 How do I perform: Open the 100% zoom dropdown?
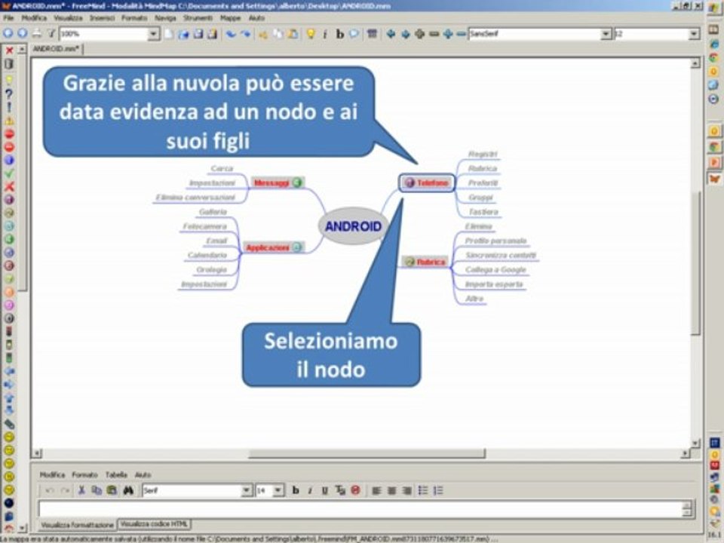click(x=154, y=34)
